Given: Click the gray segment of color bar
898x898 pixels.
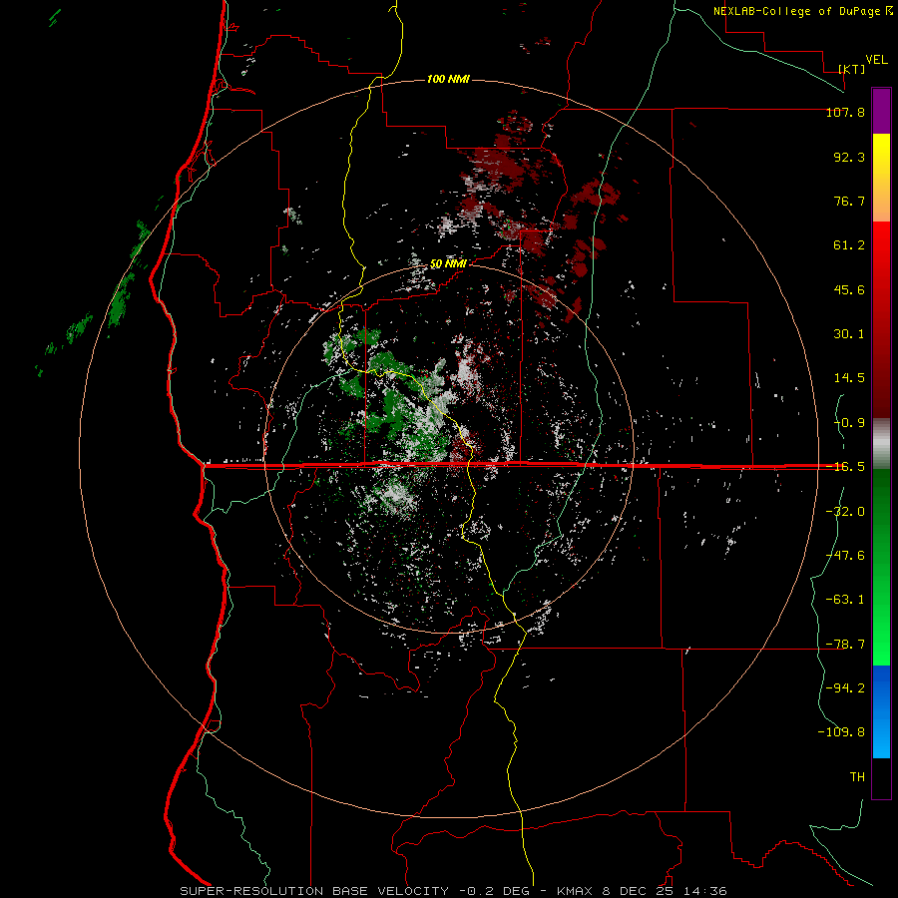Looking at the screenshot, I should 881,444.
